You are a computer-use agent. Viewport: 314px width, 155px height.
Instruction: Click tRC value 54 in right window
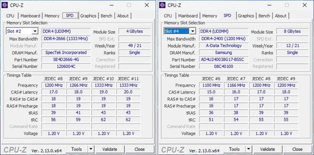click(236, 119)
